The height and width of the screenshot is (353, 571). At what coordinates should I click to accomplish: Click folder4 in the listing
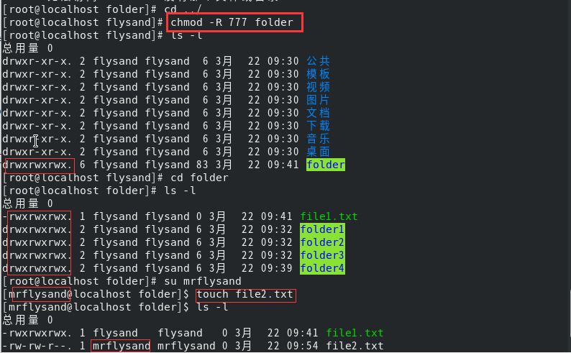coord(322,268)
